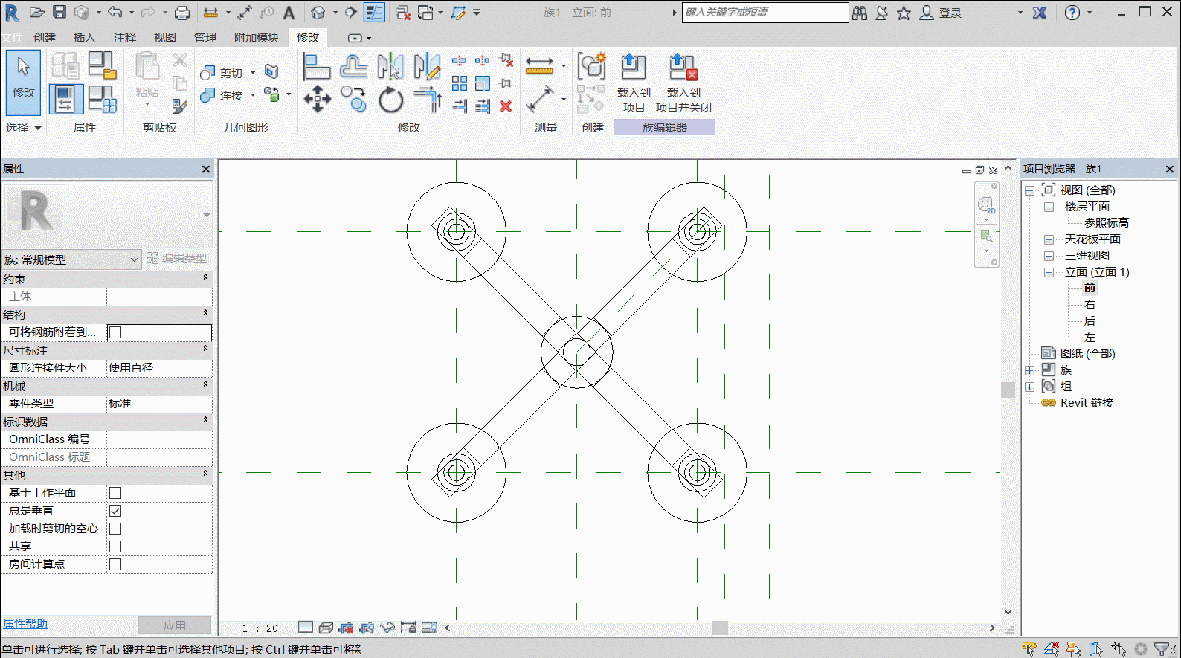Click the red Delete X icon
The image size is (1181, 658).
[506, 106]
